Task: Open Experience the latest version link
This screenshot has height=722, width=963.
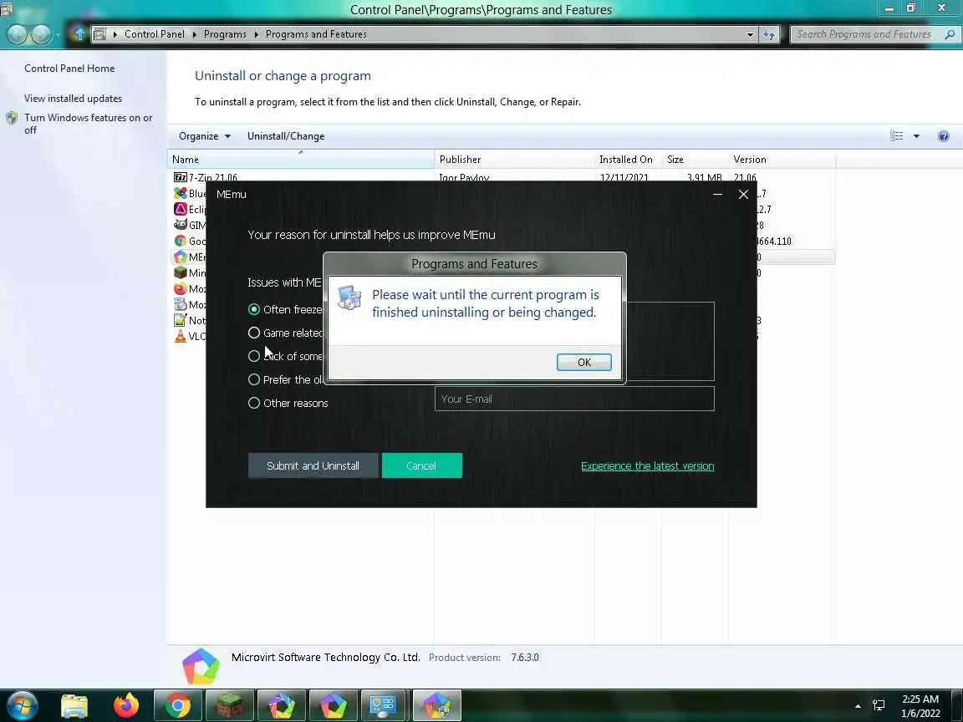Action: 647,466
